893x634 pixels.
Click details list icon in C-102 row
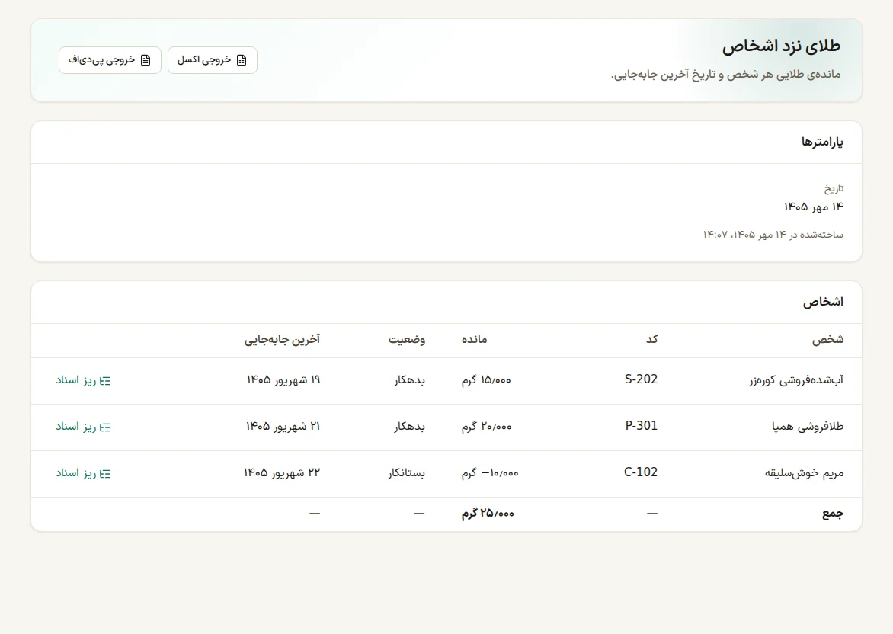point(105,475)
